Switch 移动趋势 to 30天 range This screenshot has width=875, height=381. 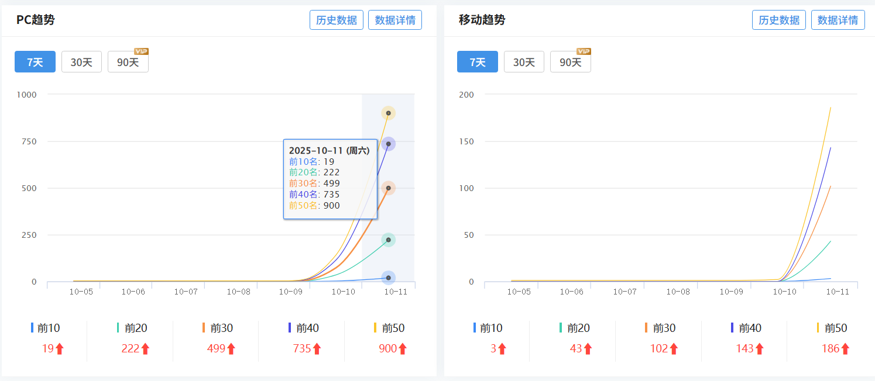tap(524, 62)
